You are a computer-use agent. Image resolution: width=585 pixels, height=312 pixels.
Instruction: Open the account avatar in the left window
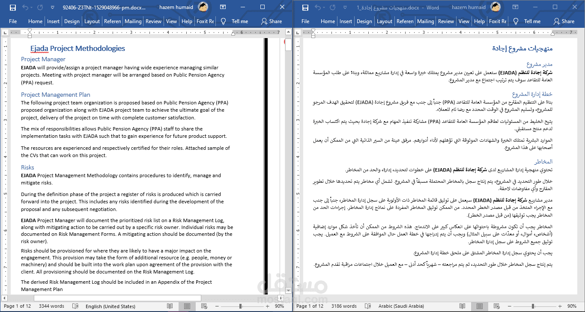click(203, 7)
